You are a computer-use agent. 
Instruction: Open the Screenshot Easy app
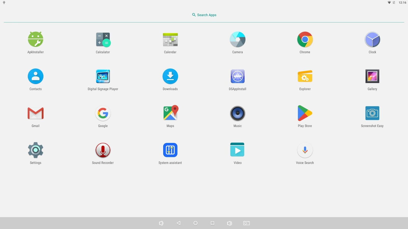(x=372, y=113)
